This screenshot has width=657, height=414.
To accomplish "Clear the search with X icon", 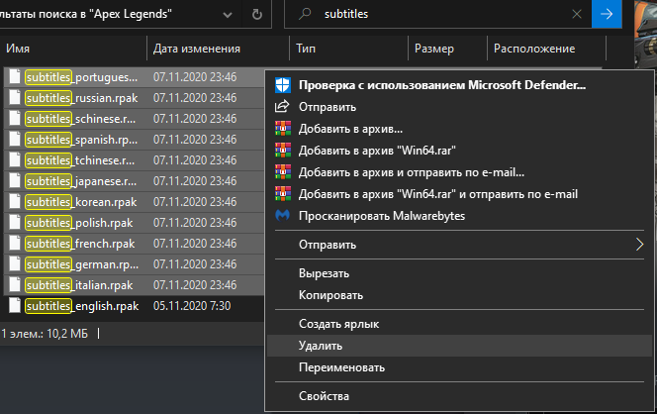I will point(577,14).
